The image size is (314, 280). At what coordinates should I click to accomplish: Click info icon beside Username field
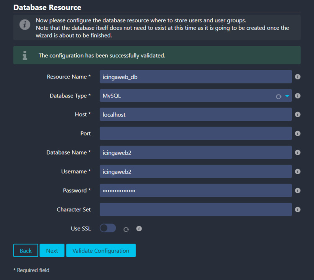[298, 171]
